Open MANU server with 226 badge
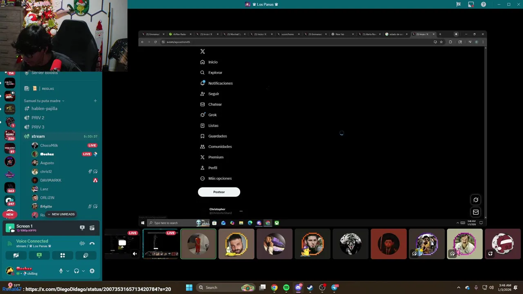523x294 pixels. tap(10, 135)
